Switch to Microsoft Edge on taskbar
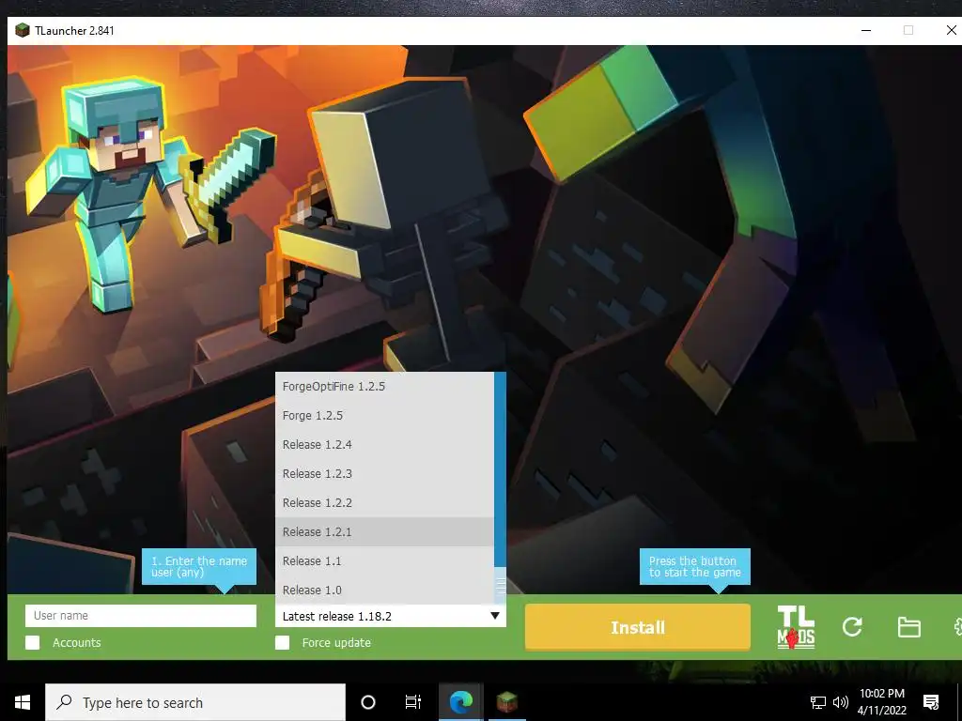 tap(460, 702)
